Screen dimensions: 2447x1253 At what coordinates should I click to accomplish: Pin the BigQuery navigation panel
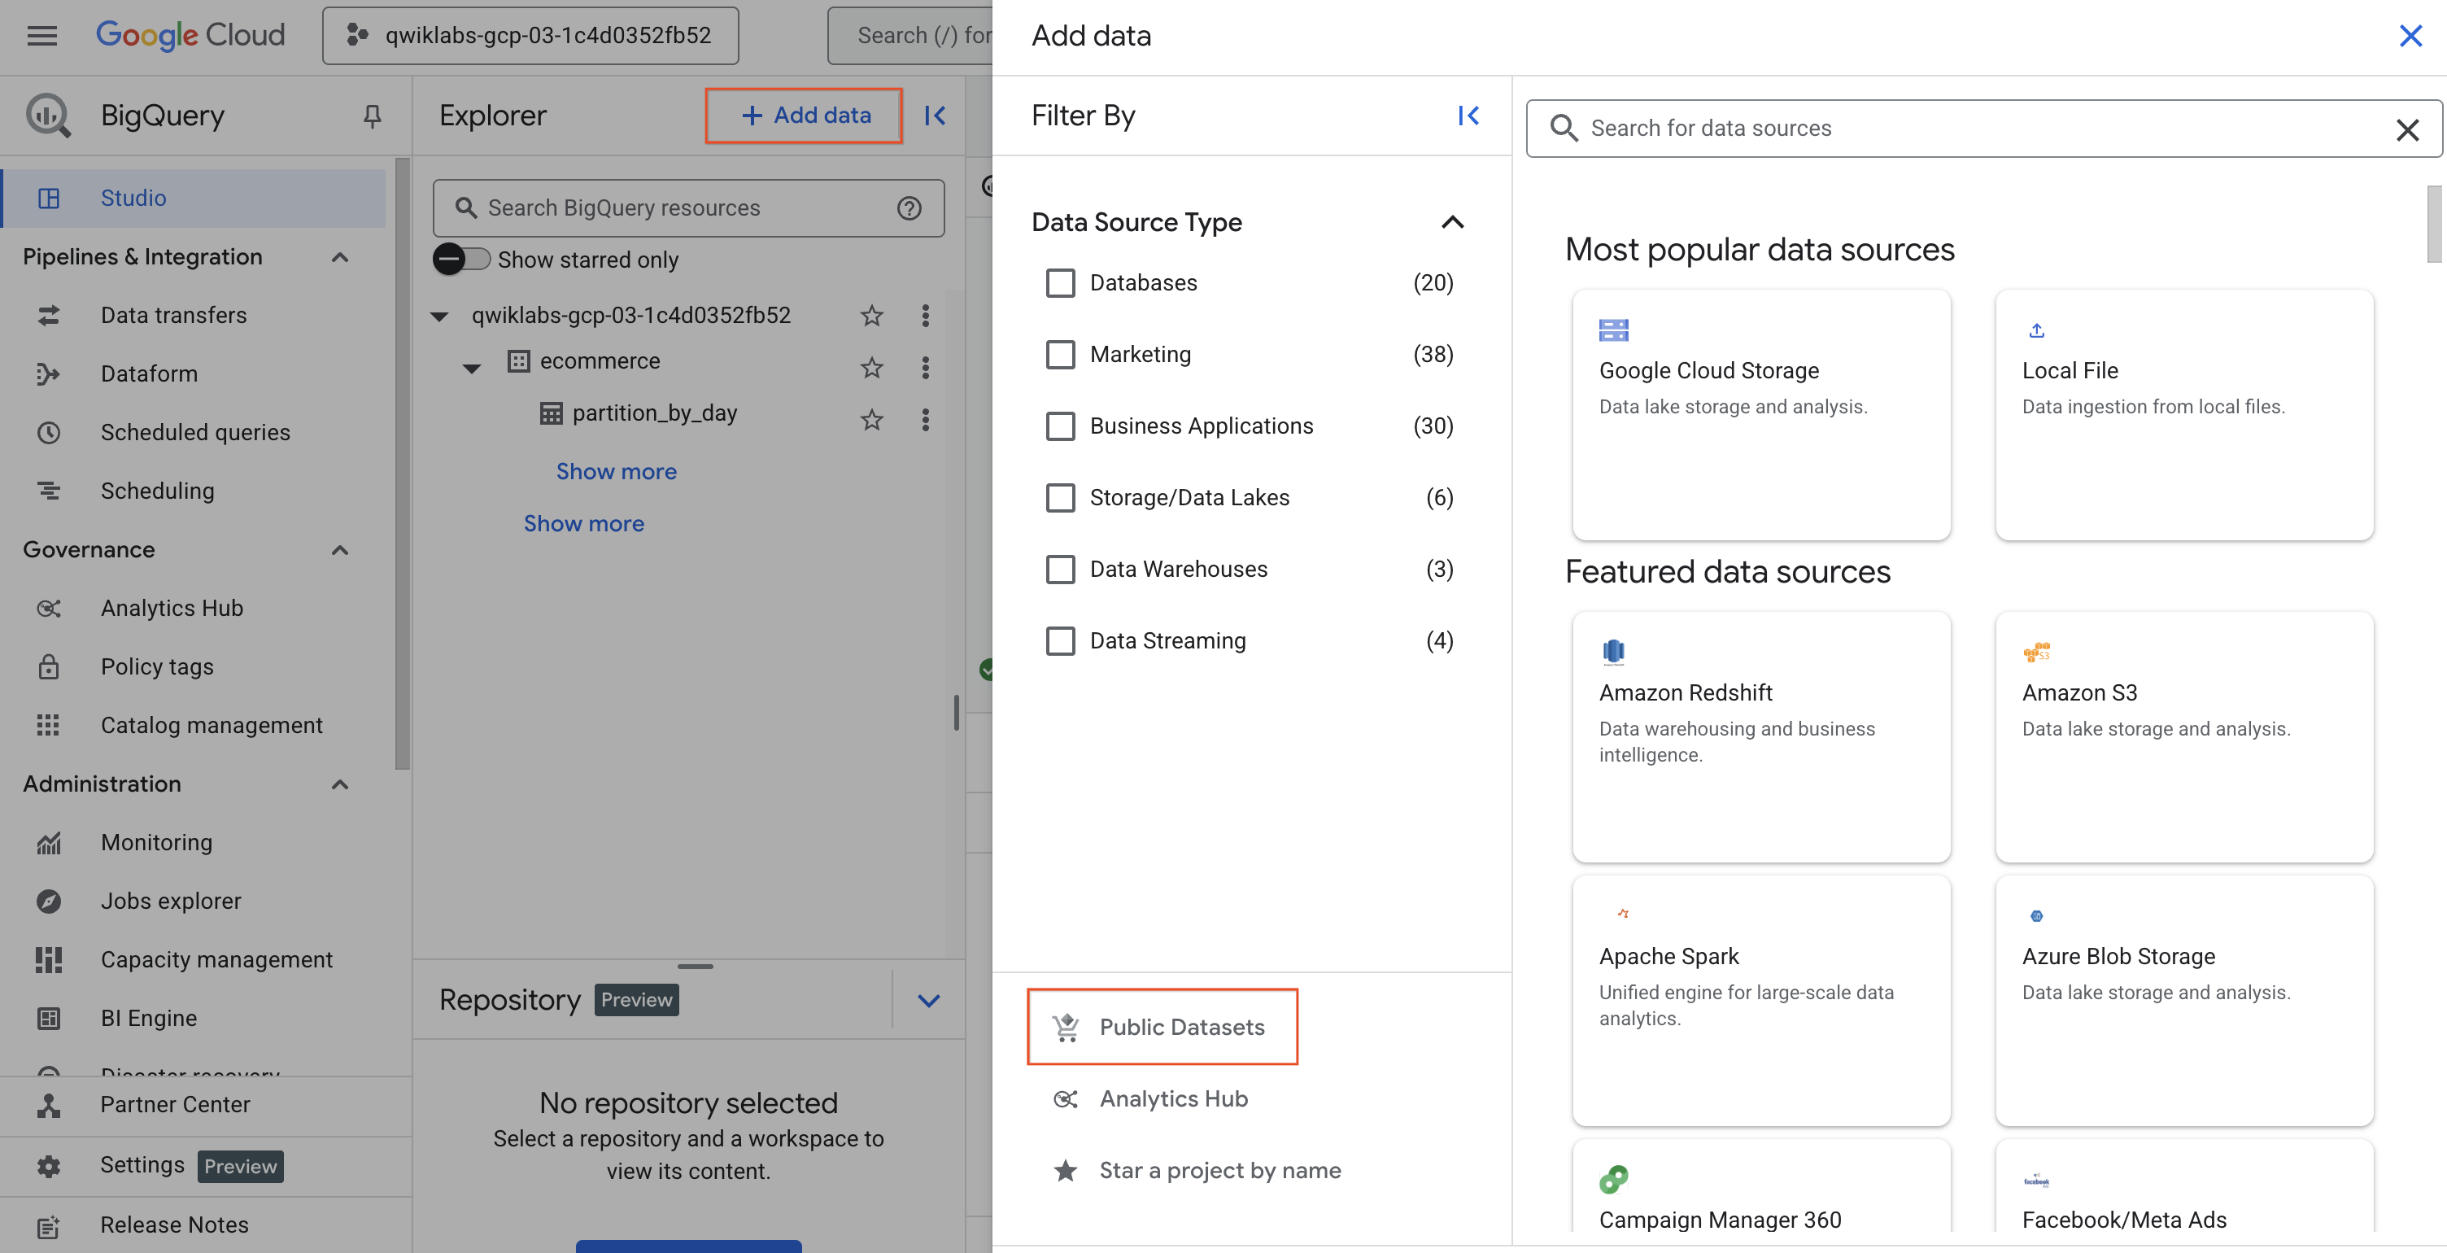click(x=373, y=116)
